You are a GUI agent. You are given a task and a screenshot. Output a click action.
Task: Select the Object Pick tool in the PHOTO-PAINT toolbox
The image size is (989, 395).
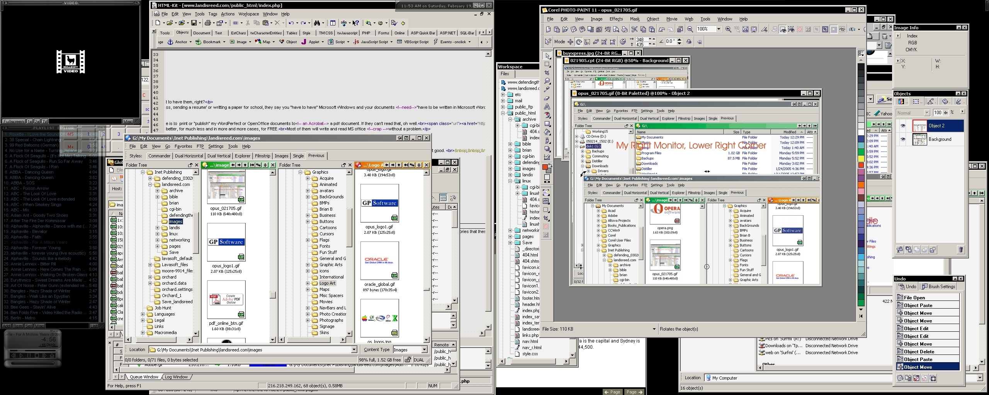pos(547,56)
